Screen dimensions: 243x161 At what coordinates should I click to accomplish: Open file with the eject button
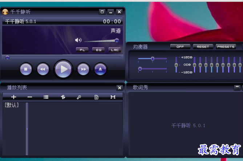(100, 69)
